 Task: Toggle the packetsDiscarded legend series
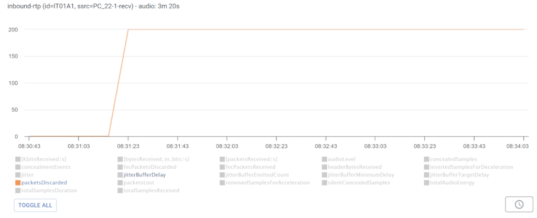44,182
